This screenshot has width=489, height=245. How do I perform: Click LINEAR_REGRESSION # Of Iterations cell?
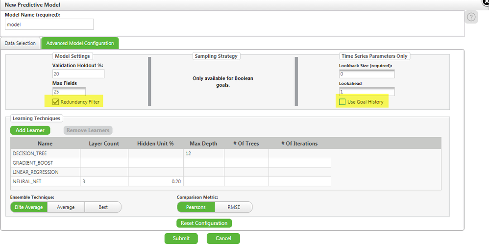[x=300, y=172]
